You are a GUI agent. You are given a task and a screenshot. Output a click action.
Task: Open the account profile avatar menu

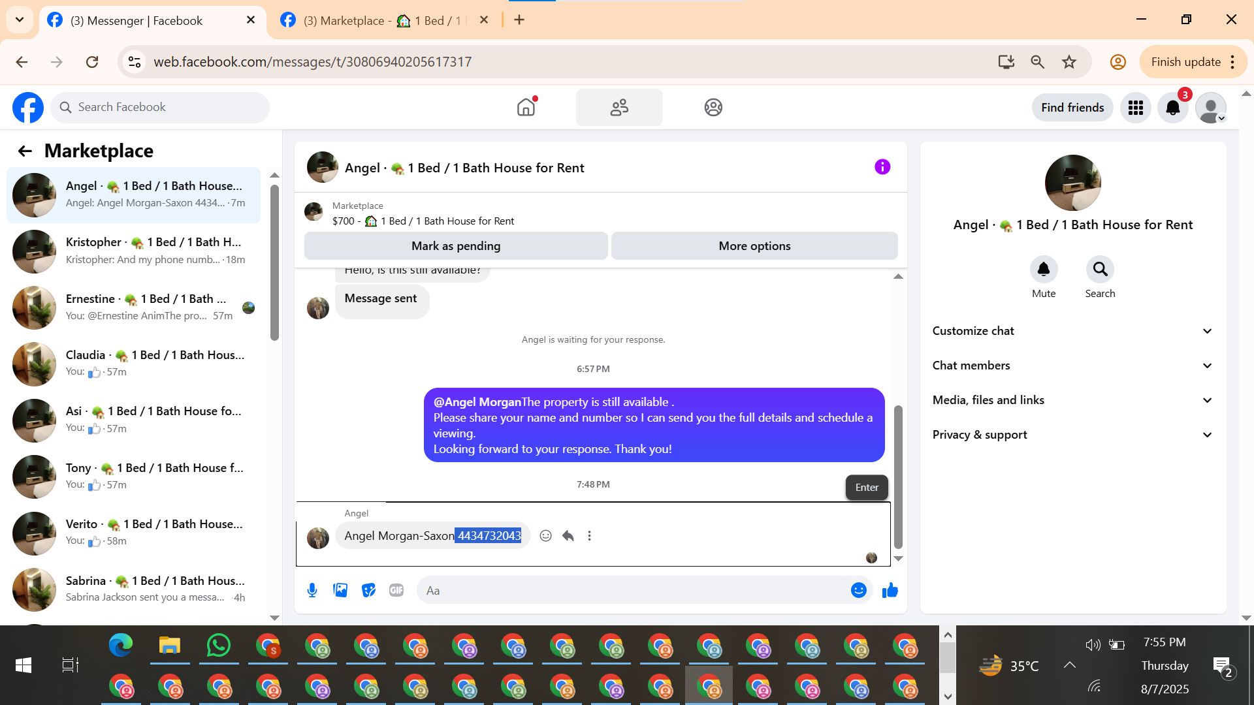pos(1211,107)
